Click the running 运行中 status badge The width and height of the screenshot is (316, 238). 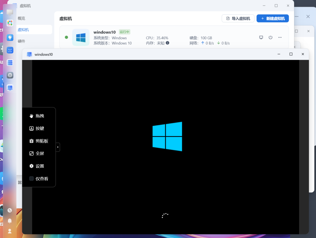tap(124, 32)
